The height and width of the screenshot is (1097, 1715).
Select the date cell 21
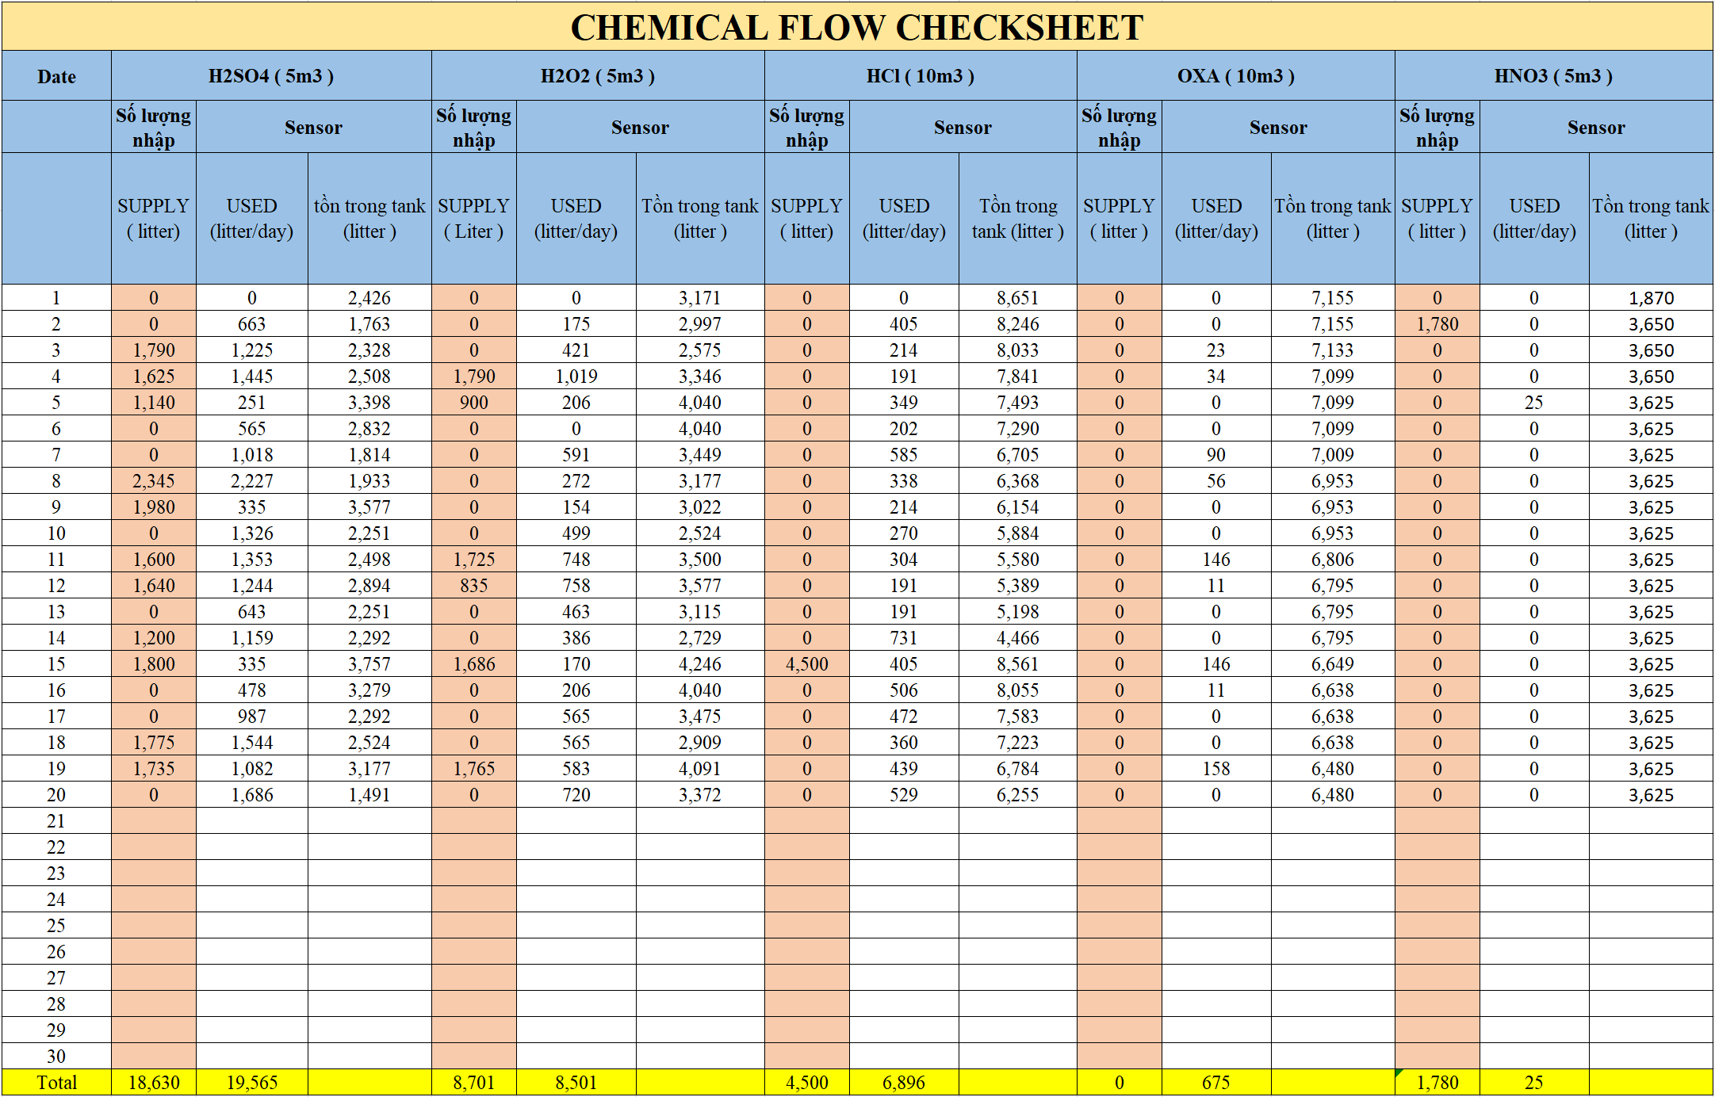(x=56, y=821)
